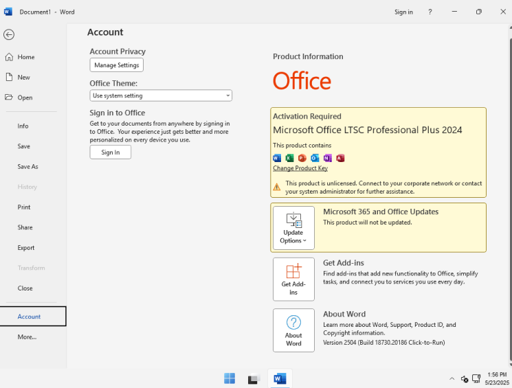Click the New blank page icon
This screenshot has height=388, width=512.
(x=9, y=78)
